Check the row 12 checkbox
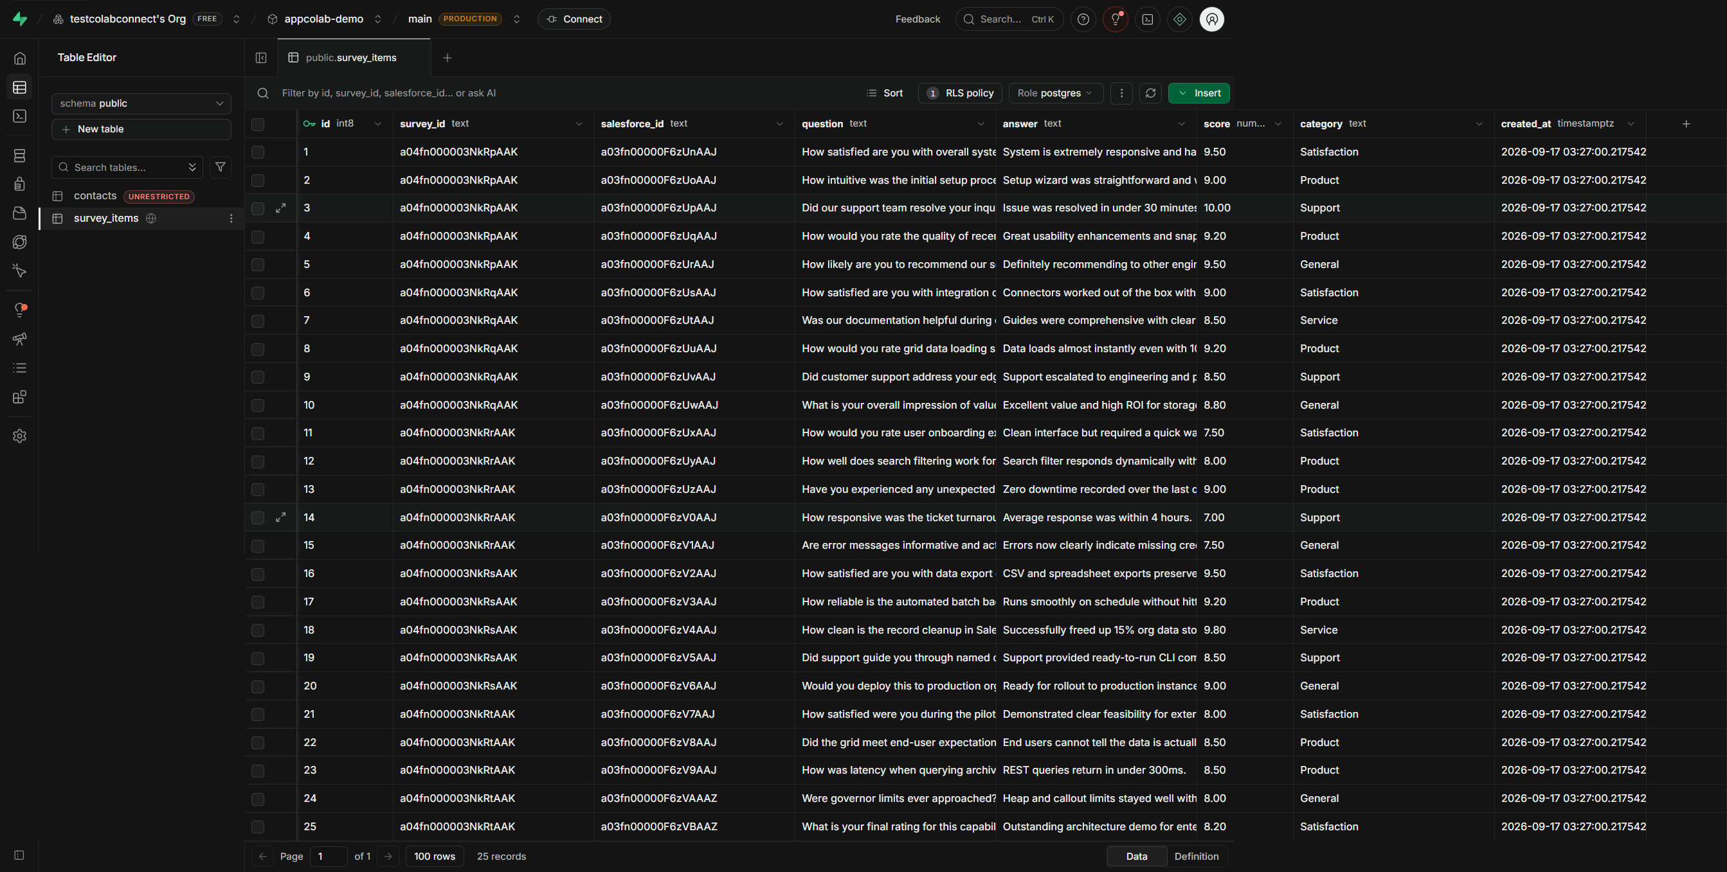 coord(257,462)
